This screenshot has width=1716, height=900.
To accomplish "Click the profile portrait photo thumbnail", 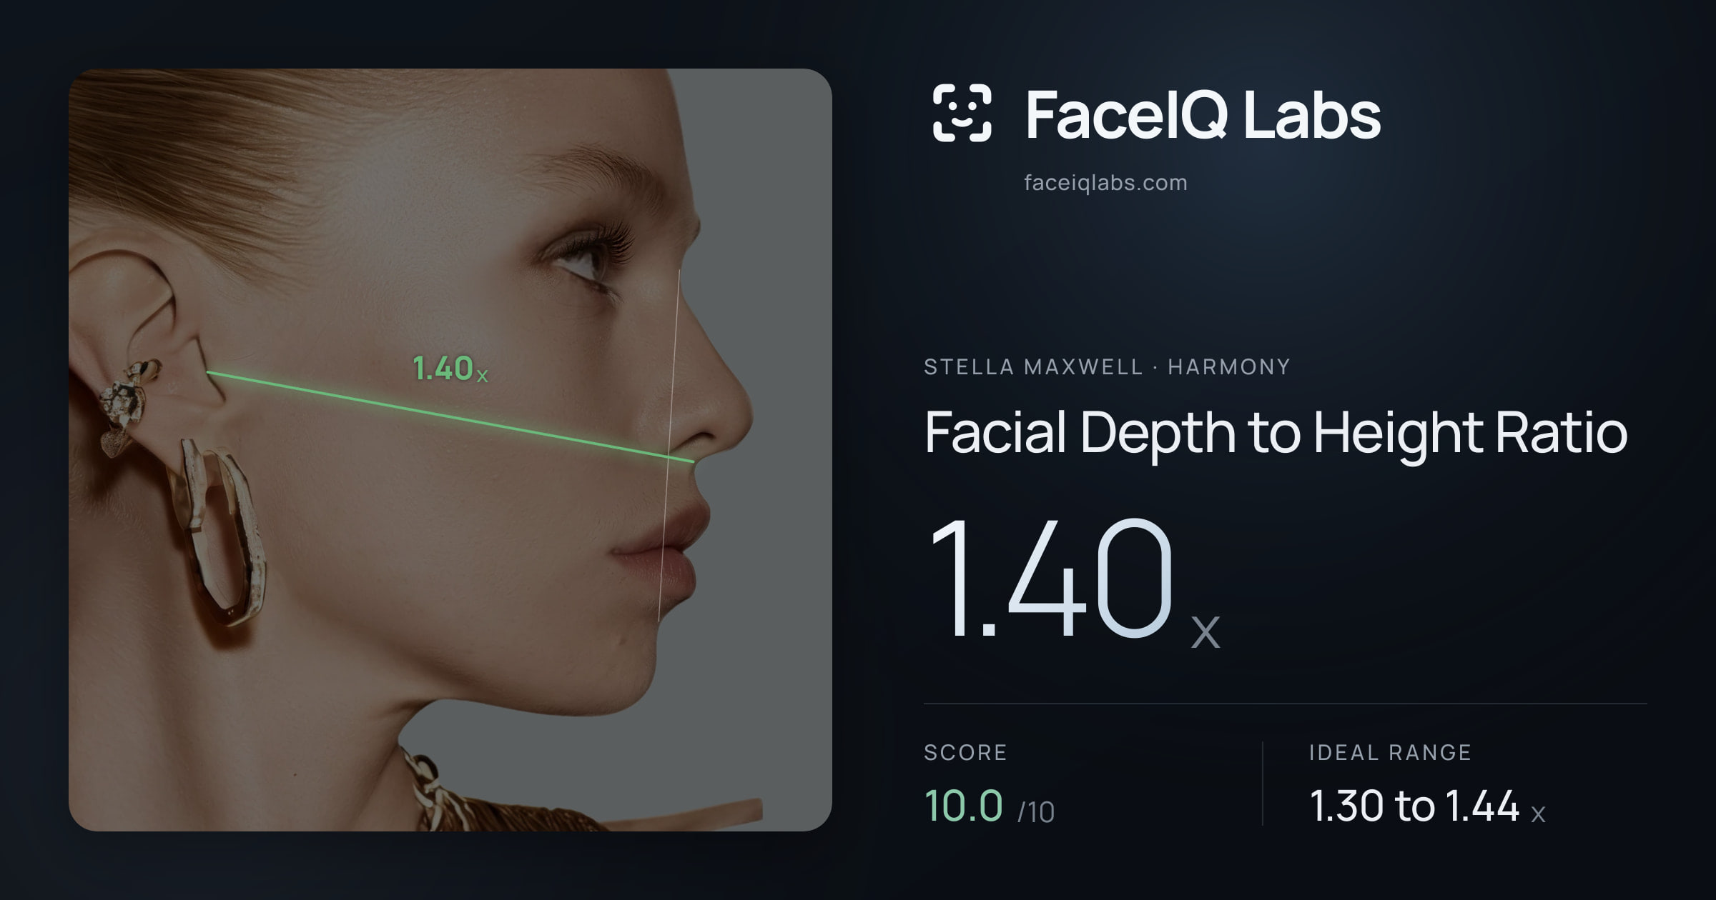I will tap(450, 450).
